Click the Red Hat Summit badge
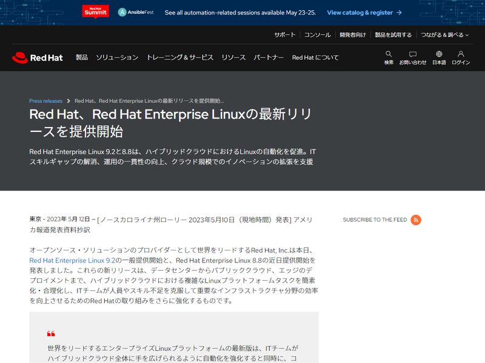485x363 pixels. point(96,11)
